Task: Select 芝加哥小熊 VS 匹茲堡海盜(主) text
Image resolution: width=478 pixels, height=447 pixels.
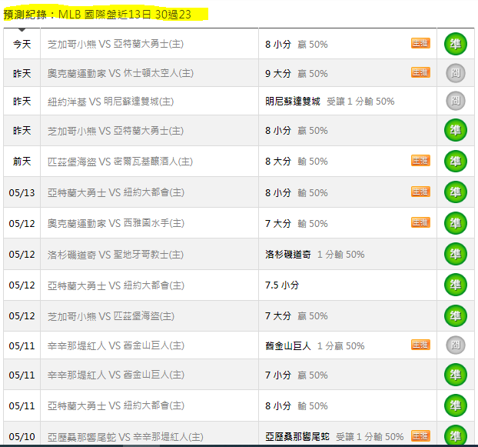Action: [x=111, y=316]
